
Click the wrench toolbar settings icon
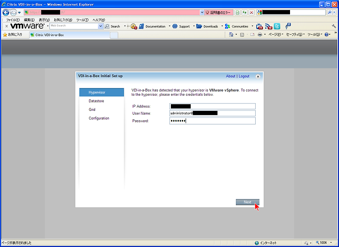tap(334, 26)
